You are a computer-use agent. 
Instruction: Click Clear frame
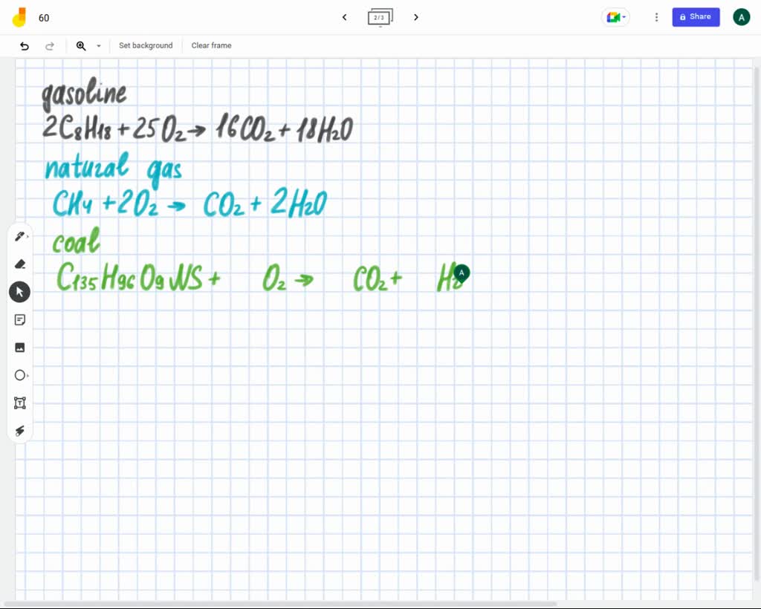(211, 45)
